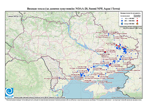
Task: Click the UkrGMI spiral logo
Action: coord(9,92)
